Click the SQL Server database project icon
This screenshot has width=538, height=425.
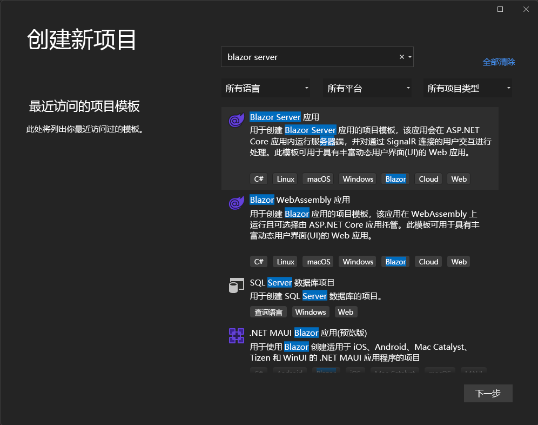[x=237, y=285]
